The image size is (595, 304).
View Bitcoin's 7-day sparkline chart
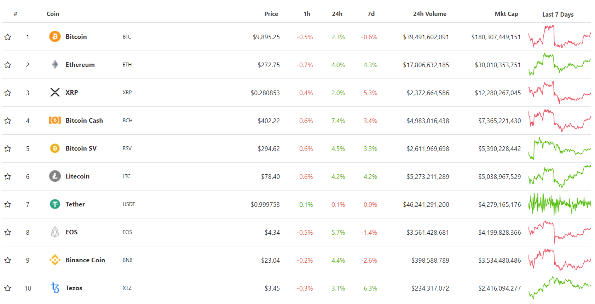[x=560, y=36]
